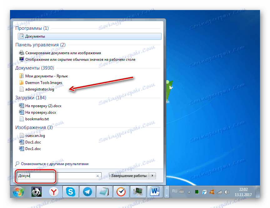The width and height of the screenshot is (270, 208).
Task: Expand the shutdown options arrow
Action: 152,176
